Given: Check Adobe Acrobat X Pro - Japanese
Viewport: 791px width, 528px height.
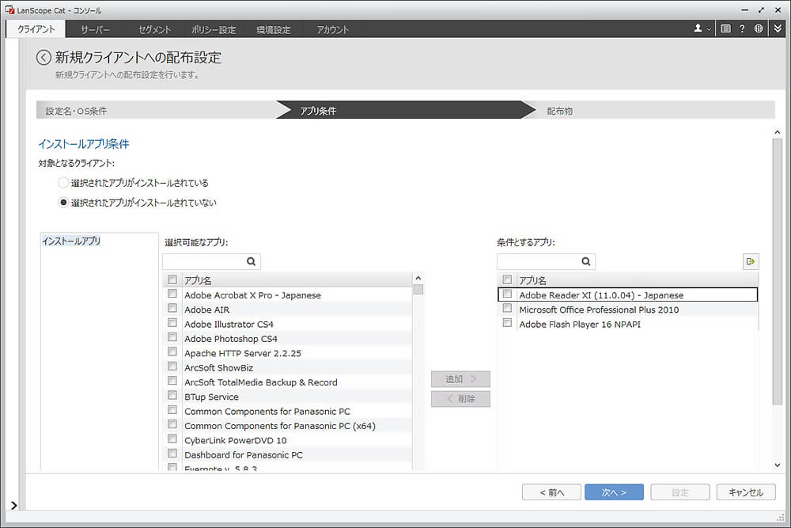Looking at the screenshot, I should coord(172,294).
